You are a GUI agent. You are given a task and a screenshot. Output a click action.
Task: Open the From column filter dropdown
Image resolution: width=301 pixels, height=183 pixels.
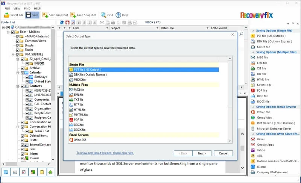[107, 28]
